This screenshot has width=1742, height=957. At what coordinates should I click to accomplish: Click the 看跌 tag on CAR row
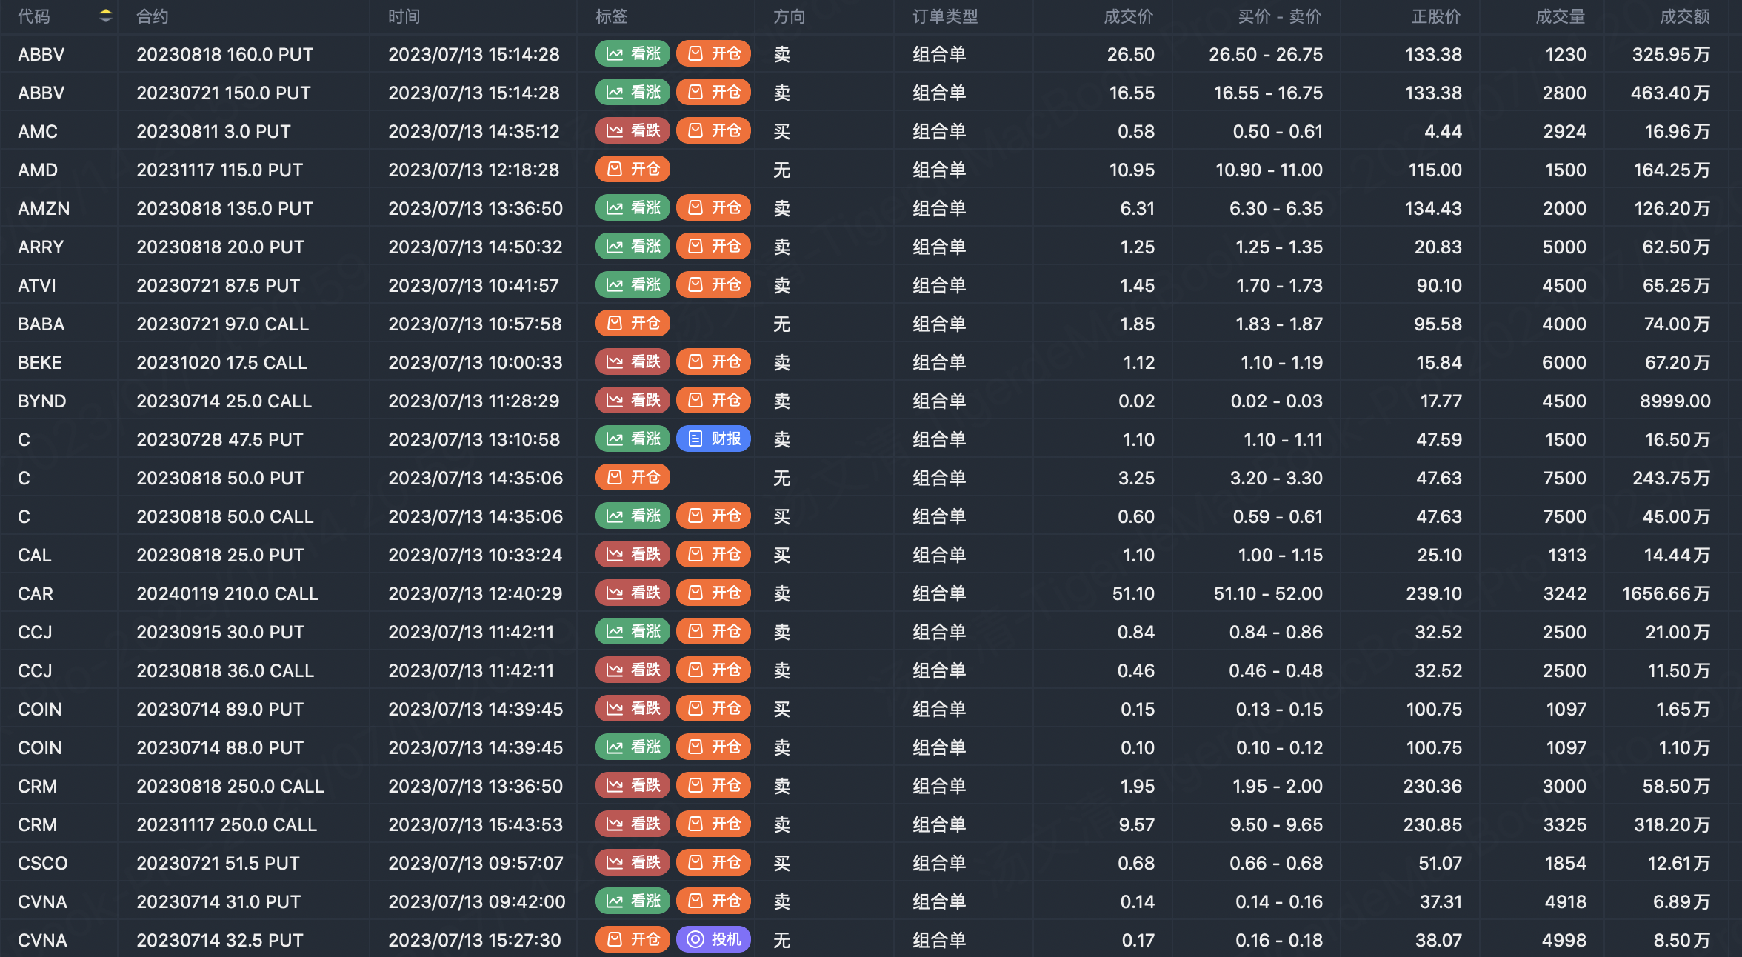633,593
